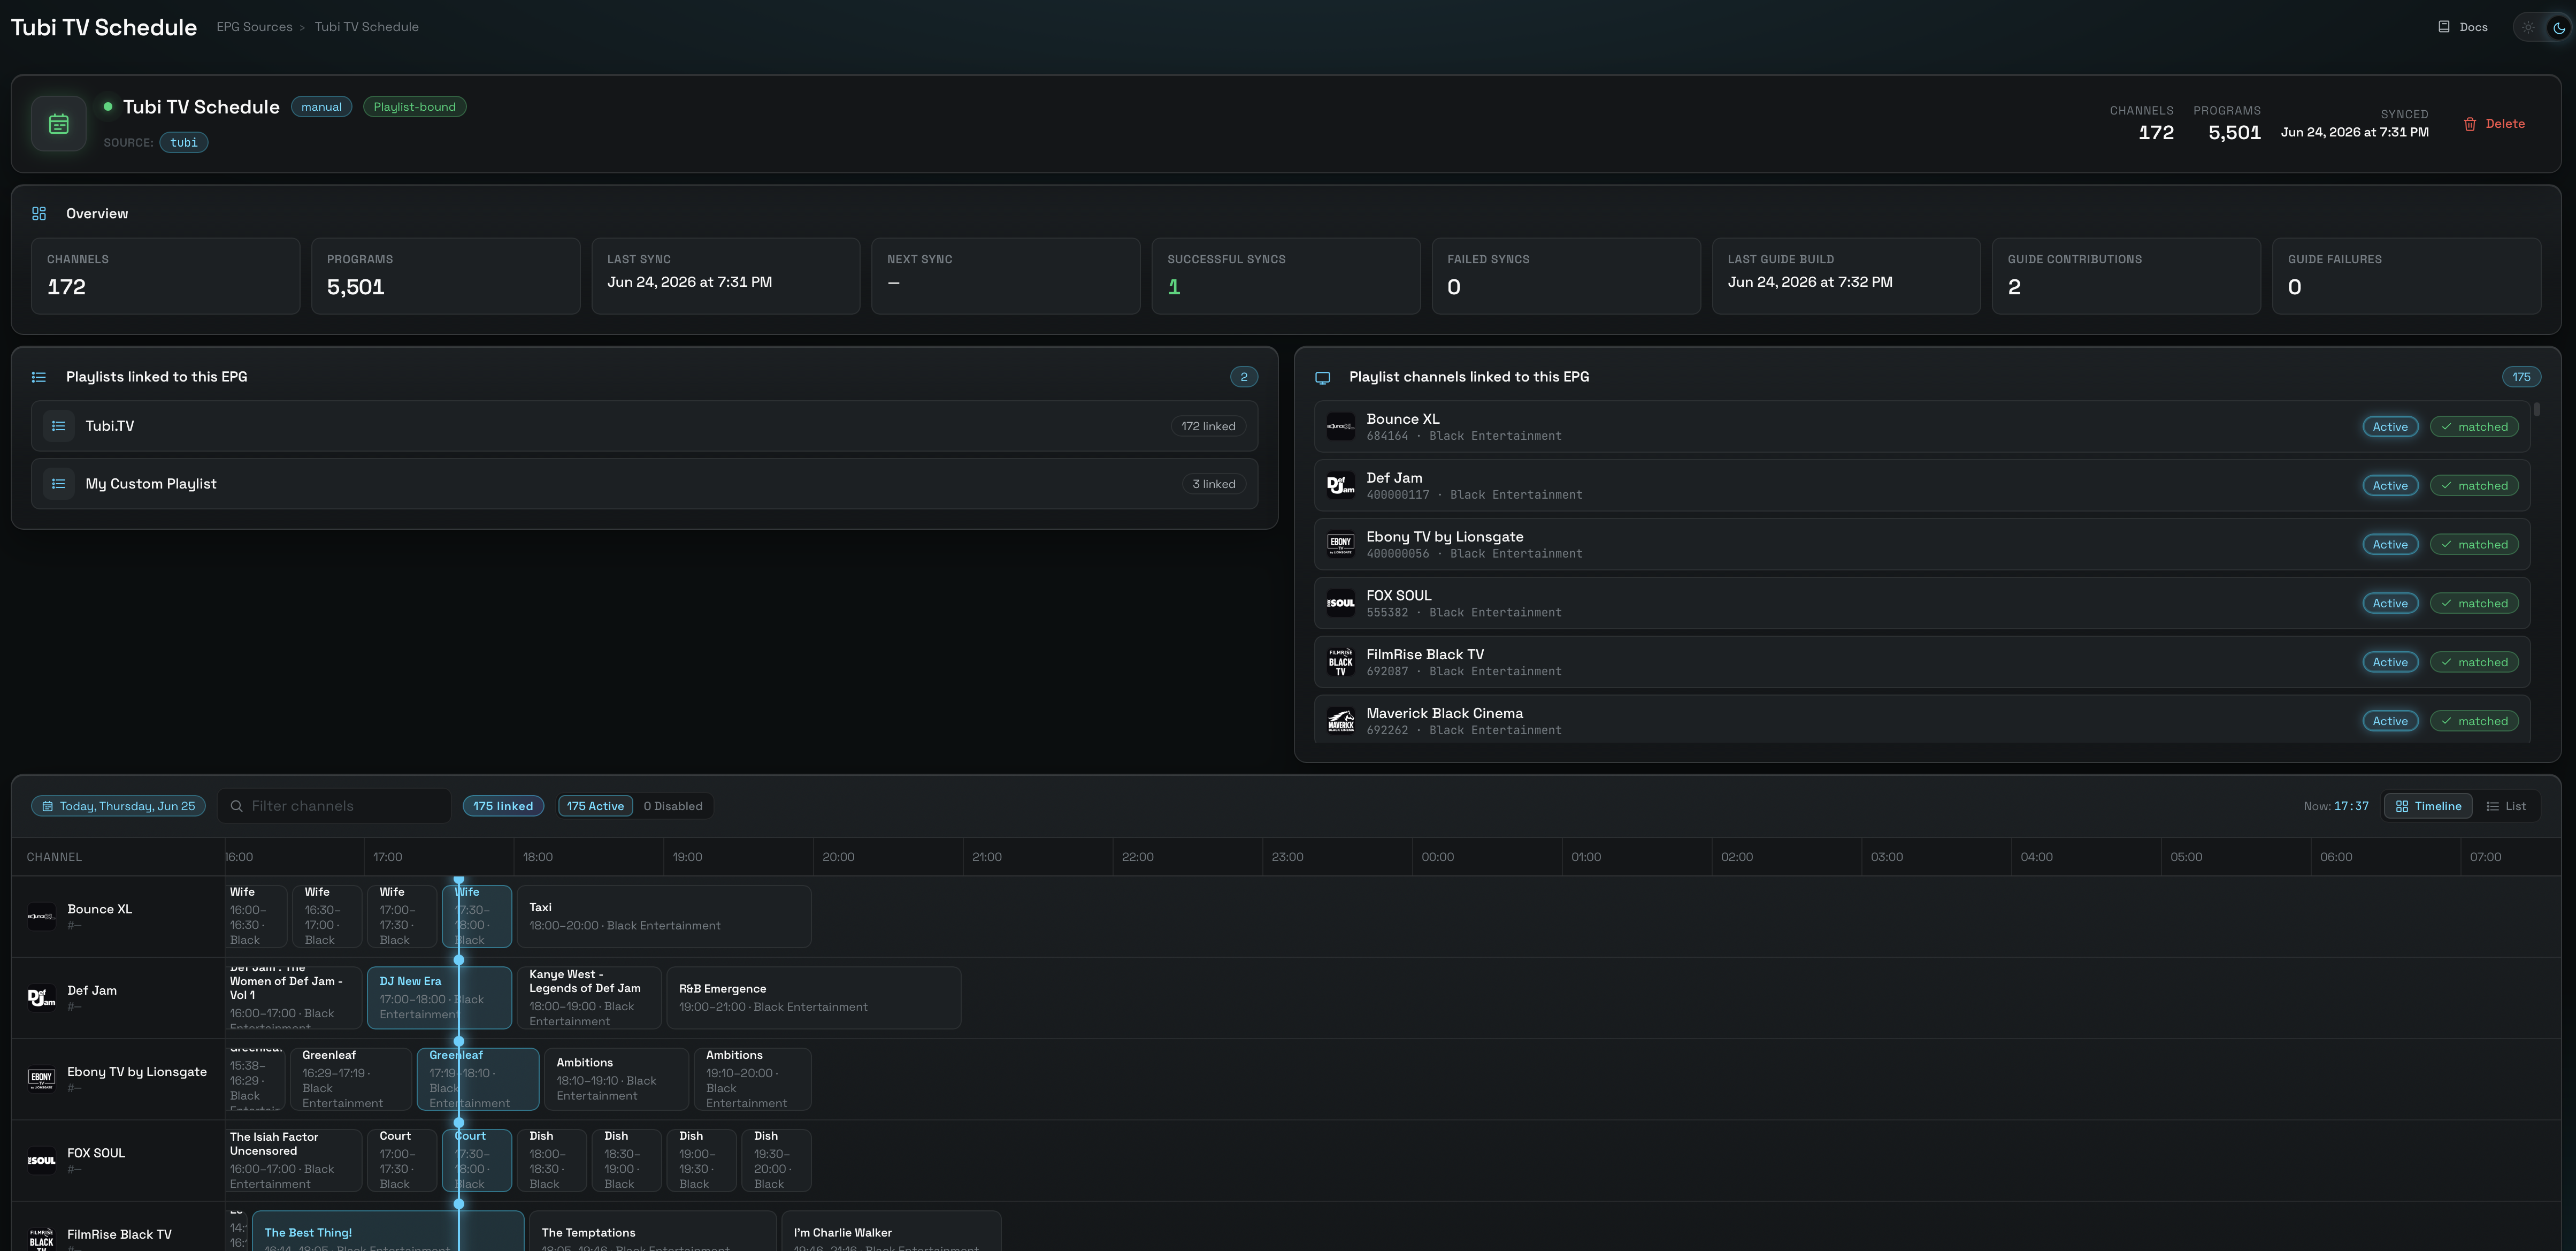This screenshot has width=2576, height=1251.
Task: Switch to Timeline view
Action: [2428, 806]
